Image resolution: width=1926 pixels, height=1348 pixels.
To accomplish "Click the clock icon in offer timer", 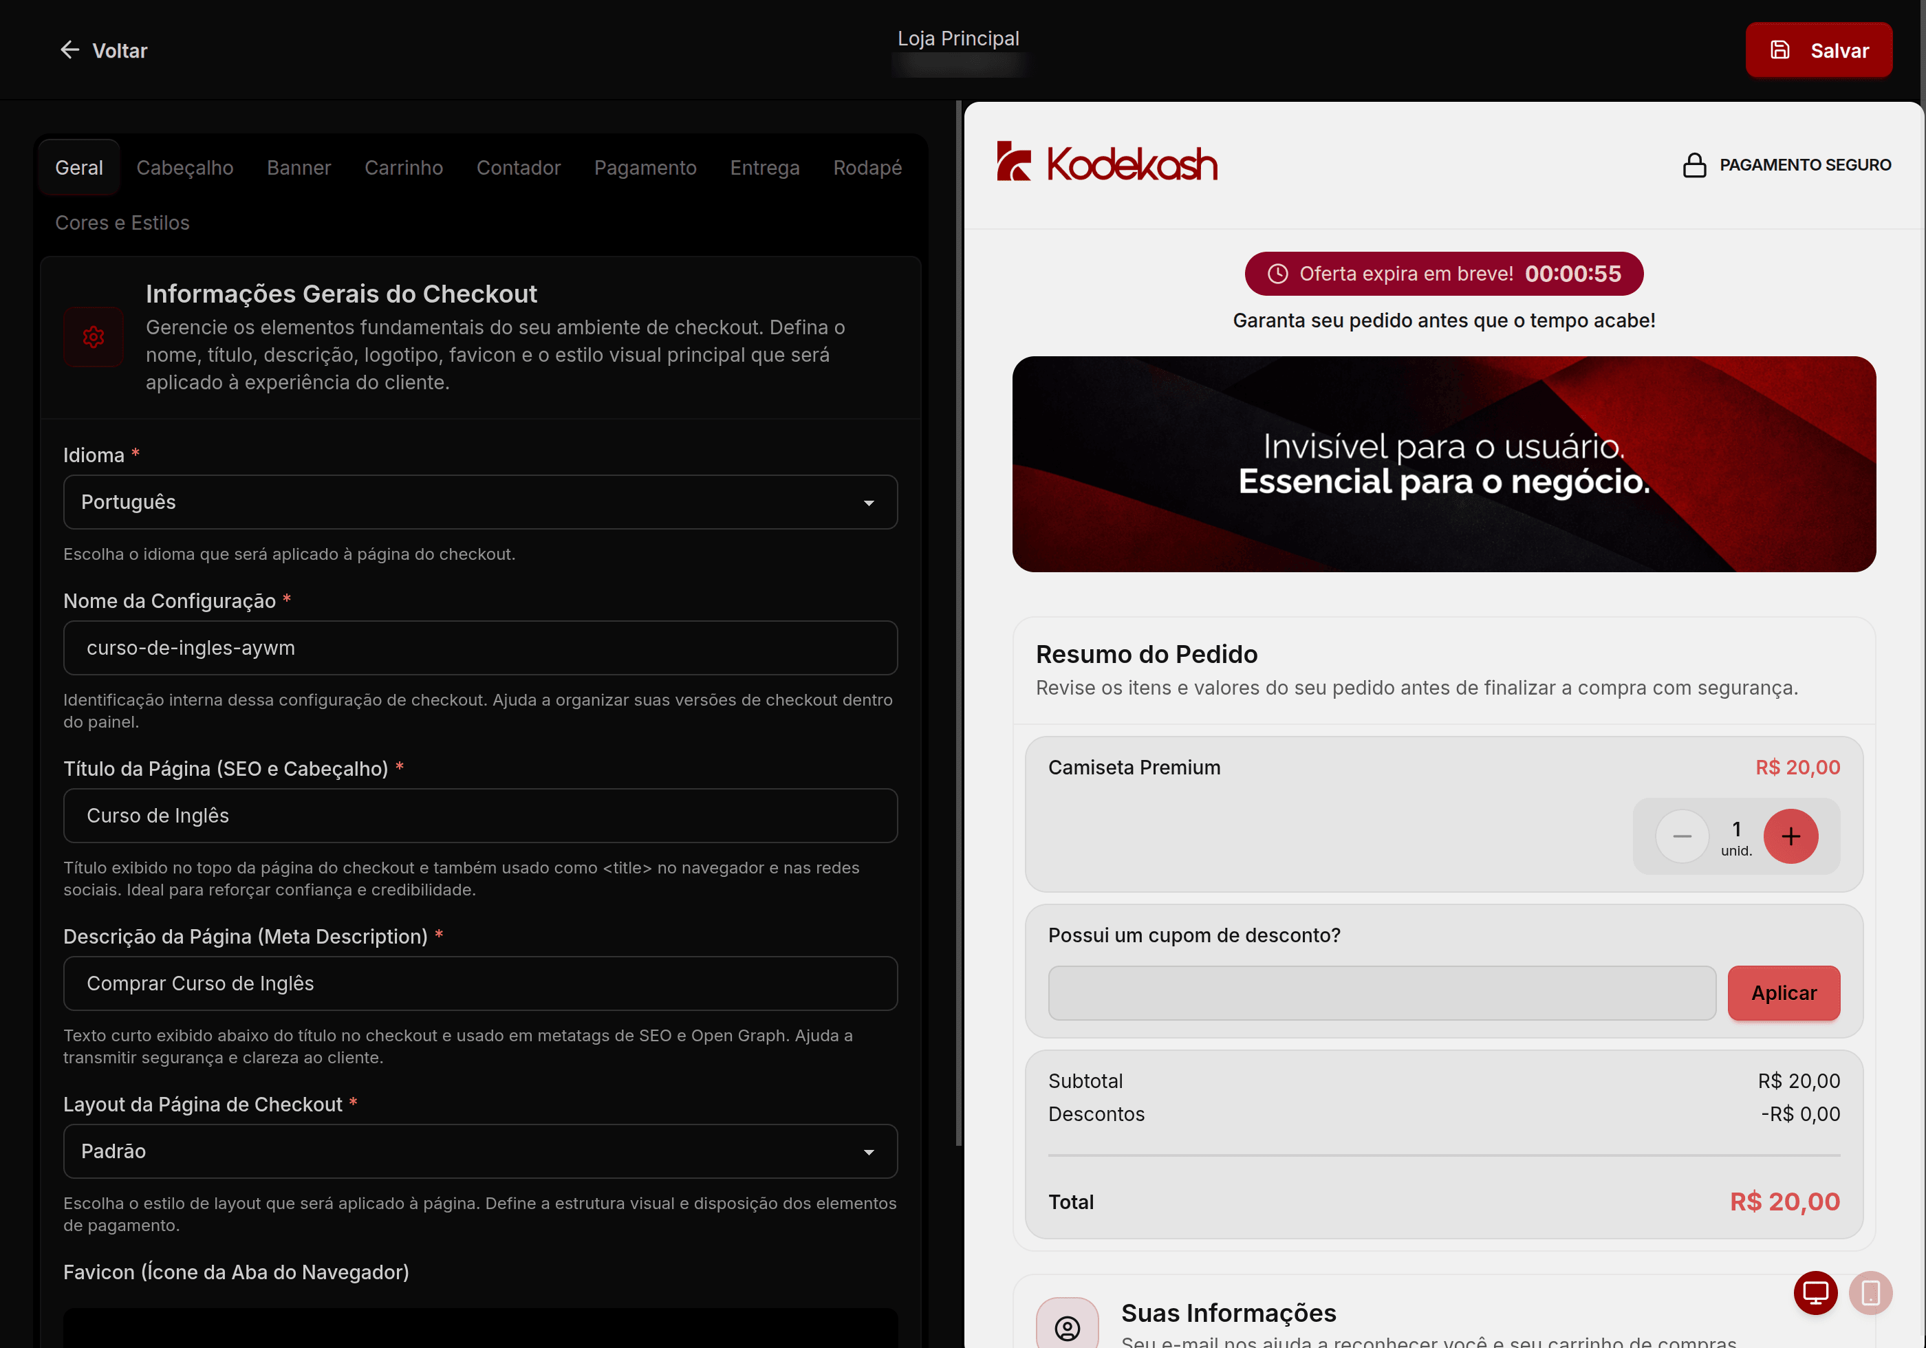I will (x=1277, y=274).
